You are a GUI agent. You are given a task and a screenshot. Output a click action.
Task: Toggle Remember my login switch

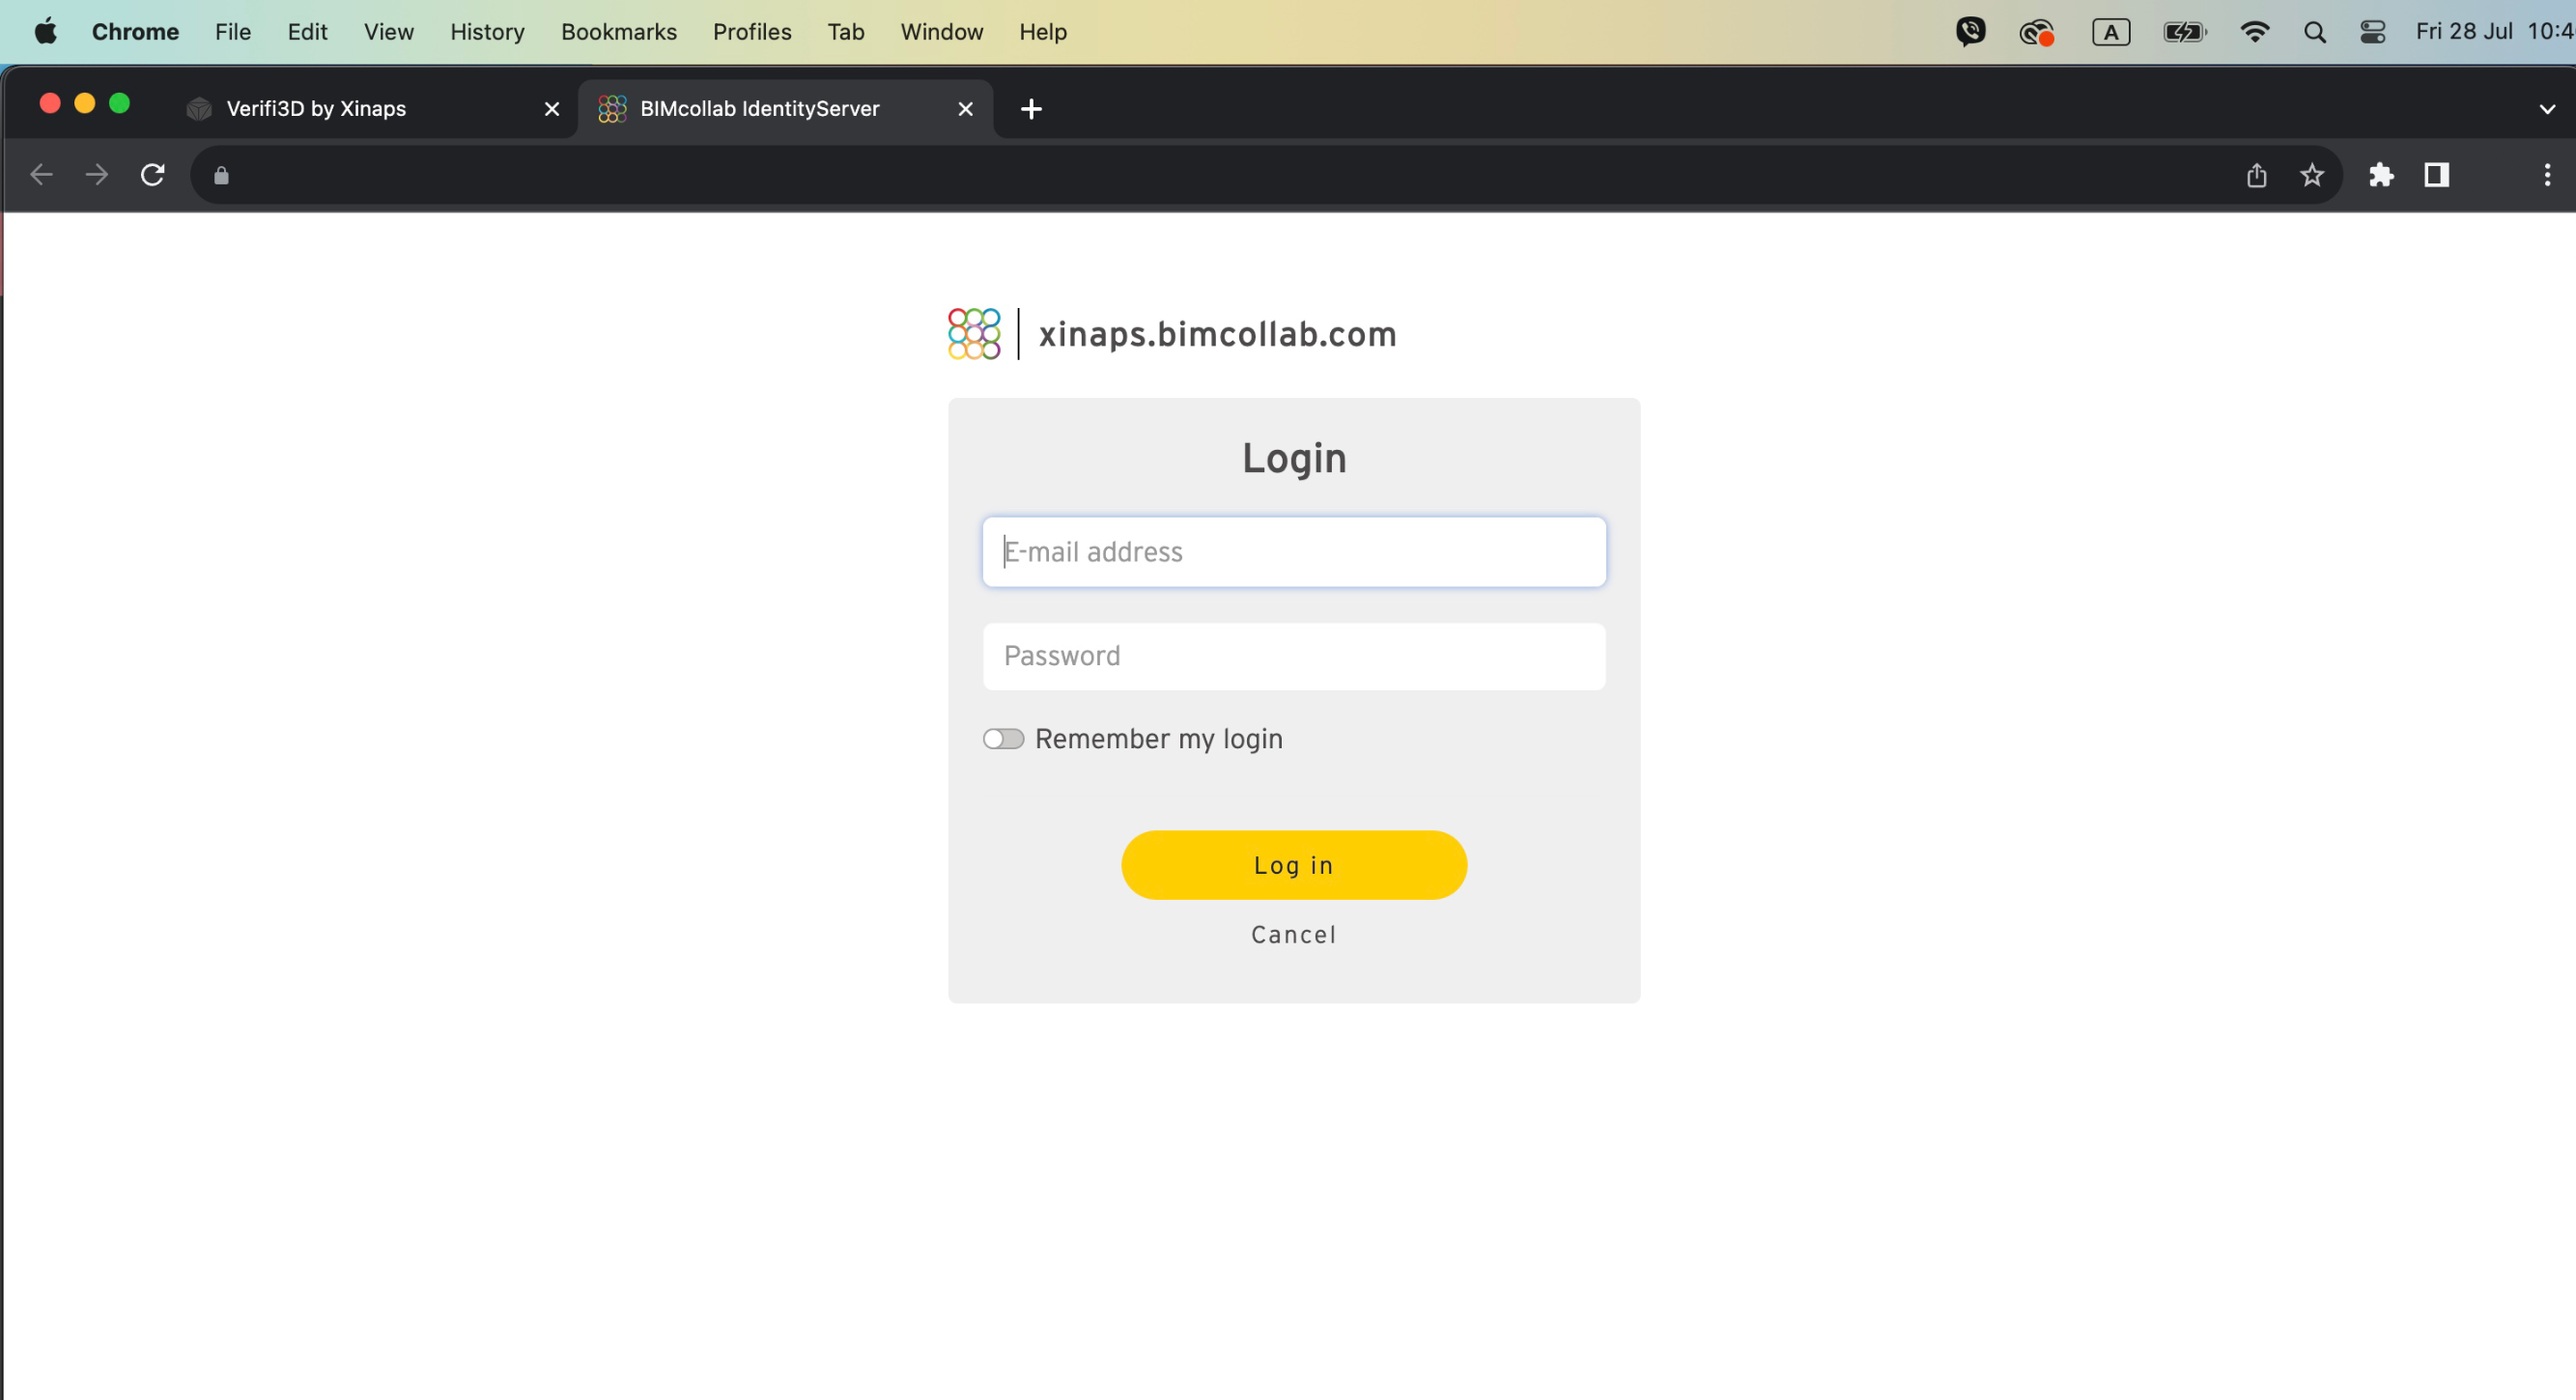coord(1003,739)
